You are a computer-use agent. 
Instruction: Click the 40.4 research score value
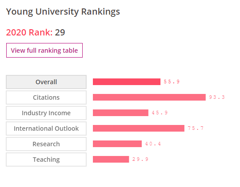pyautogui.click(x=153, y=144)
